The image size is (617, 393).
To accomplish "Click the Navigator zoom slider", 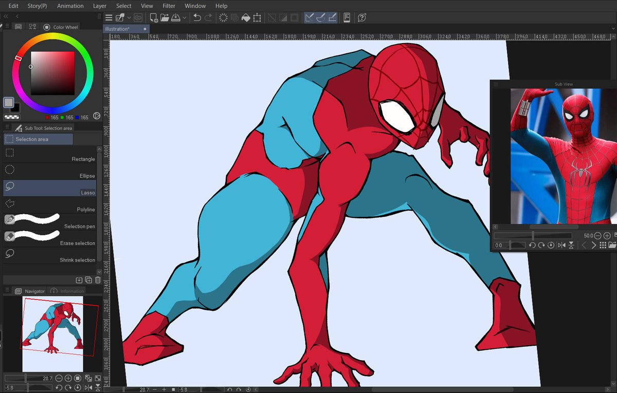I will pos(26,379).
